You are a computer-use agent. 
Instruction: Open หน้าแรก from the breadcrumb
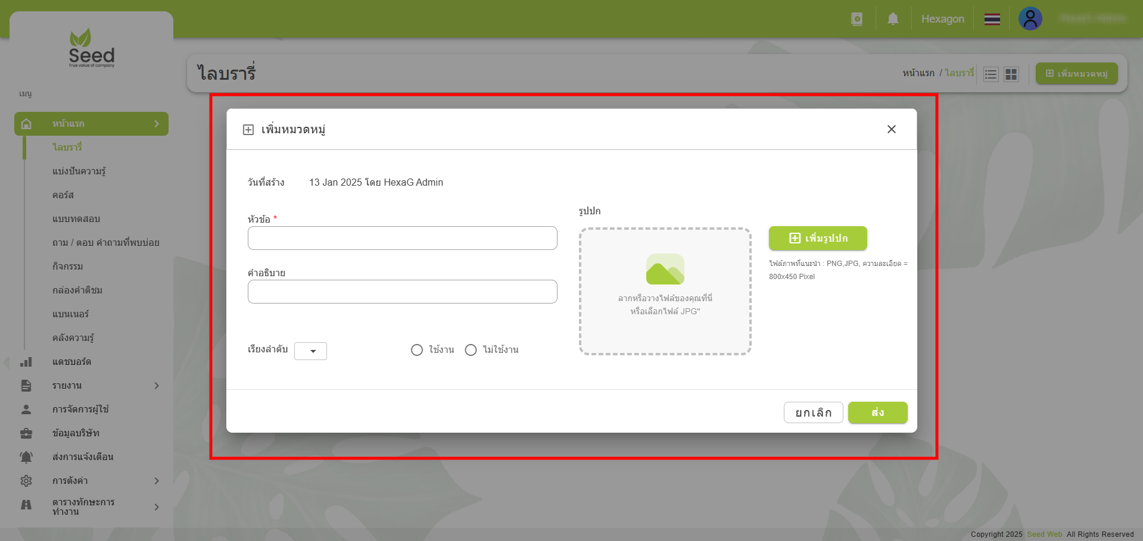918,72
